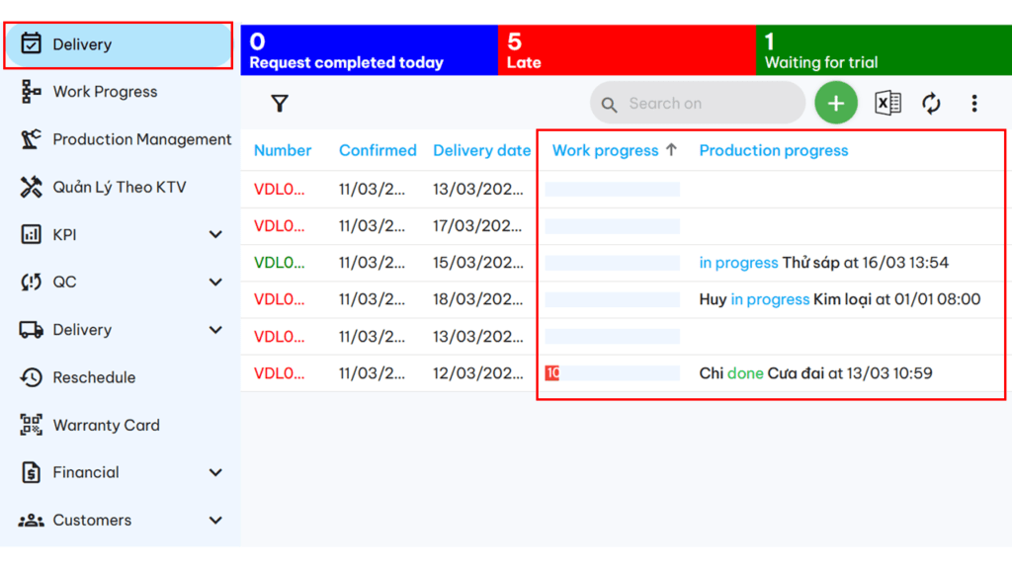
Task: Export the list to Excel
Action: [887, 104]
